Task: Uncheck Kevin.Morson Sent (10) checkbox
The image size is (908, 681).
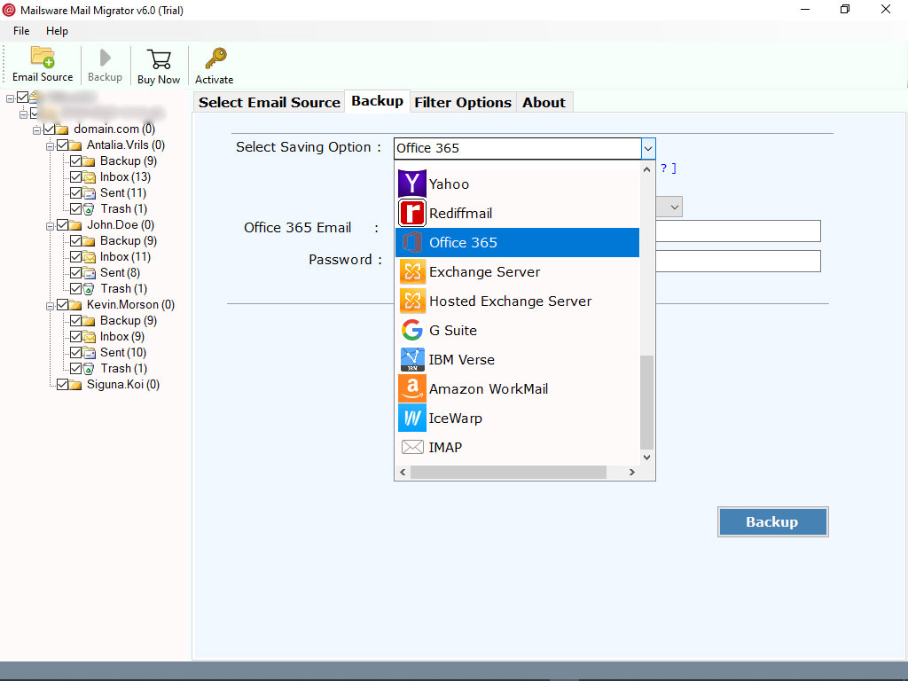Action: click(76, 353)
